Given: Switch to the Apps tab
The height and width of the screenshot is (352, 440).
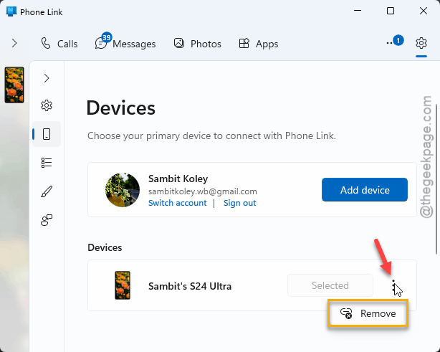Looking at the screenshot, I should click(x=259, y=44).
